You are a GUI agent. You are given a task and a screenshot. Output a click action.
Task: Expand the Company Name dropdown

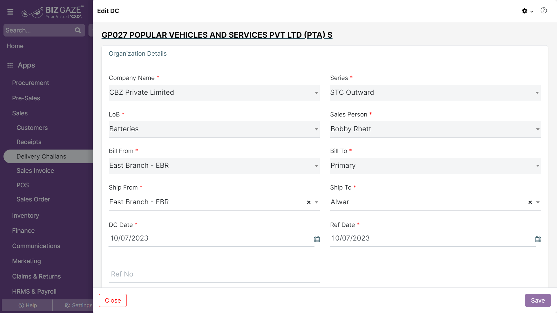(214, 93)
